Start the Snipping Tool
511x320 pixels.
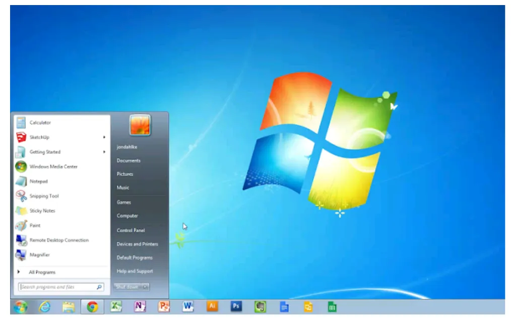pyautogui.click(x=61, y=196)
